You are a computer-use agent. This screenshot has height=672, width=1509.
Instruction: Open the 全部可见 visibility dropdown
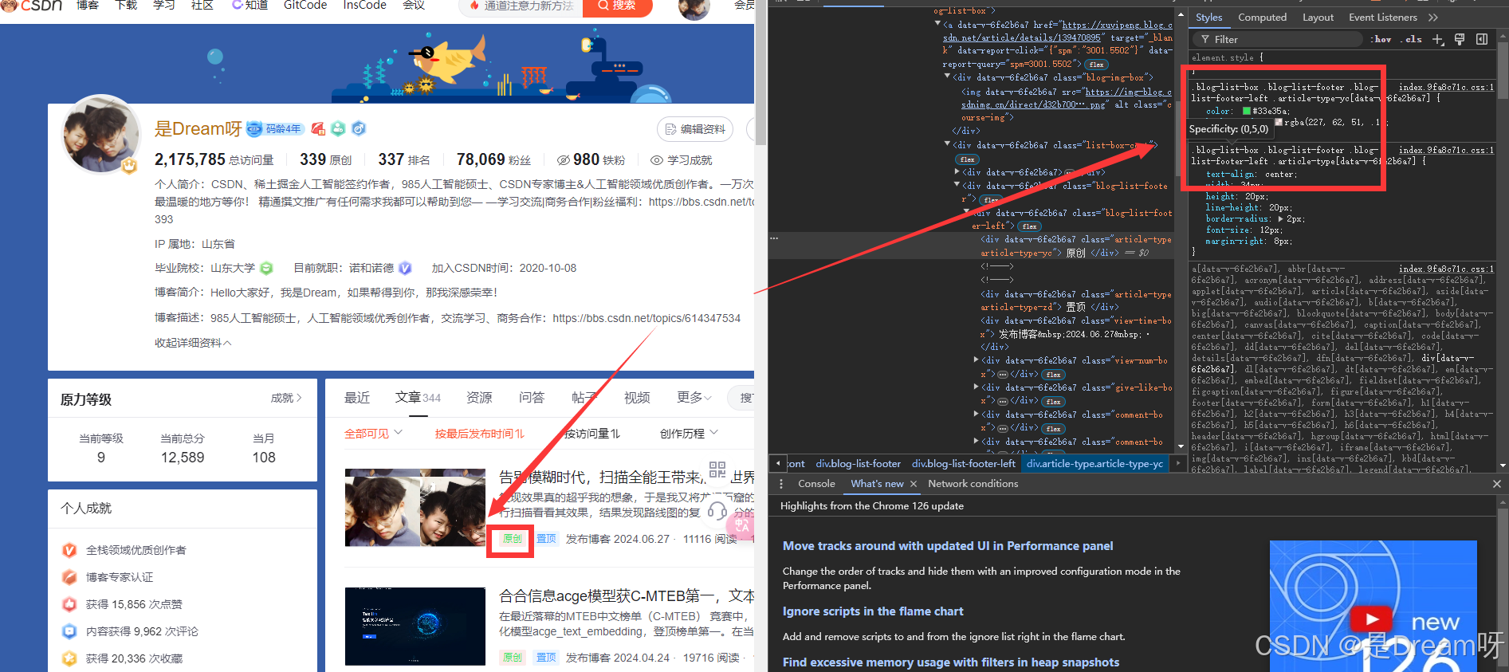(x=373, y=434)
